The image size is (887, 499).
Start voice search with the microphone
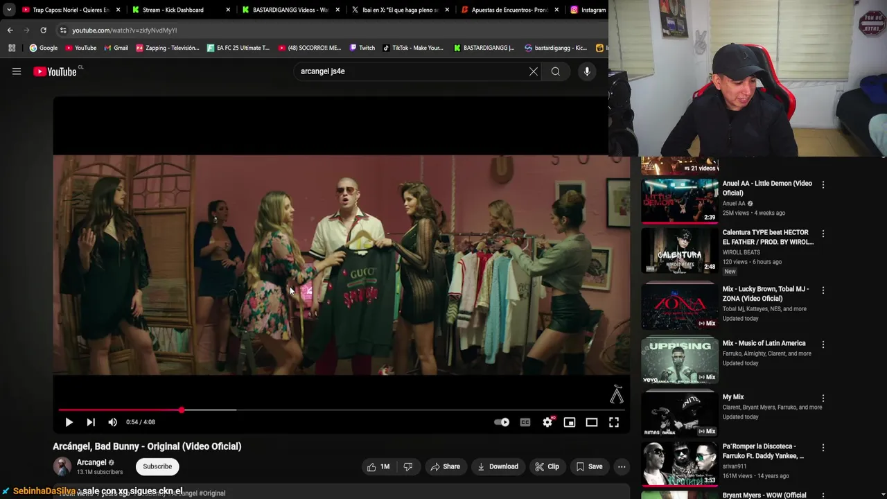point(587,71)
